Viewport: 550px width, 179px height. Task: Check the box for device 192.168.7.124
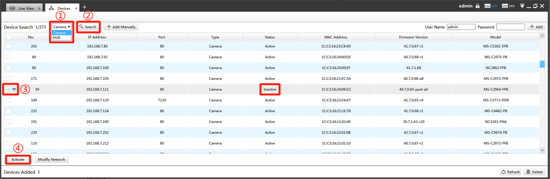pos(8,111)
